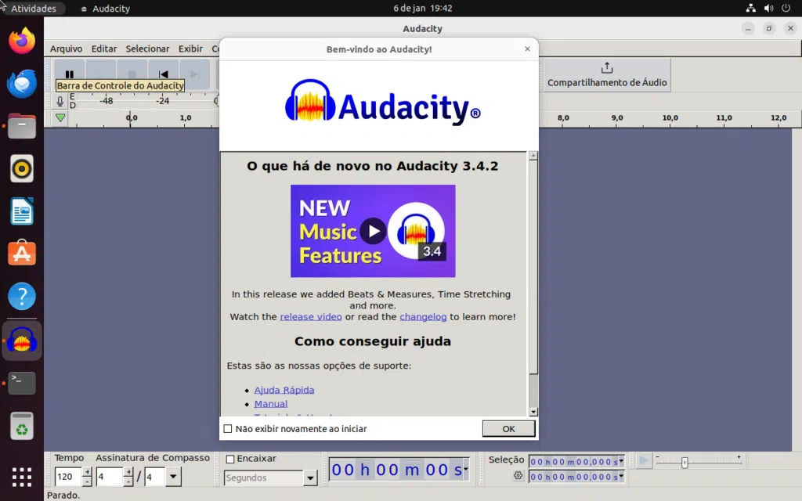Pause playback with the Pause button
Screen dimensions: 802x501
pyautogui.click(x=70, y=73)
